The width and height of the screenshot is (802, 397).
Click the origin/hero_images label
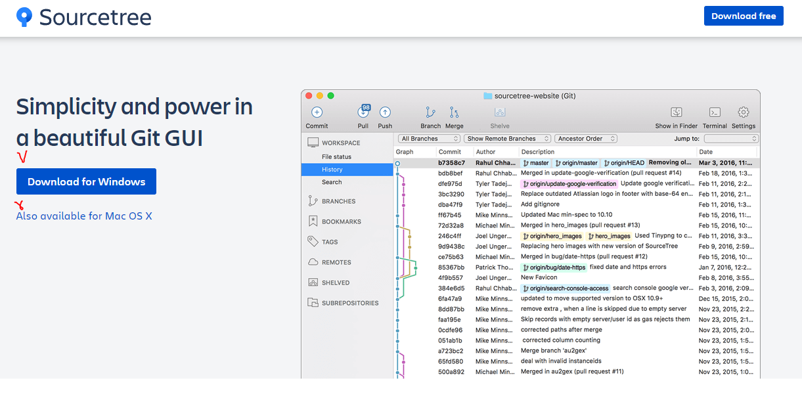pyautogui.click(x=552, y=236)
